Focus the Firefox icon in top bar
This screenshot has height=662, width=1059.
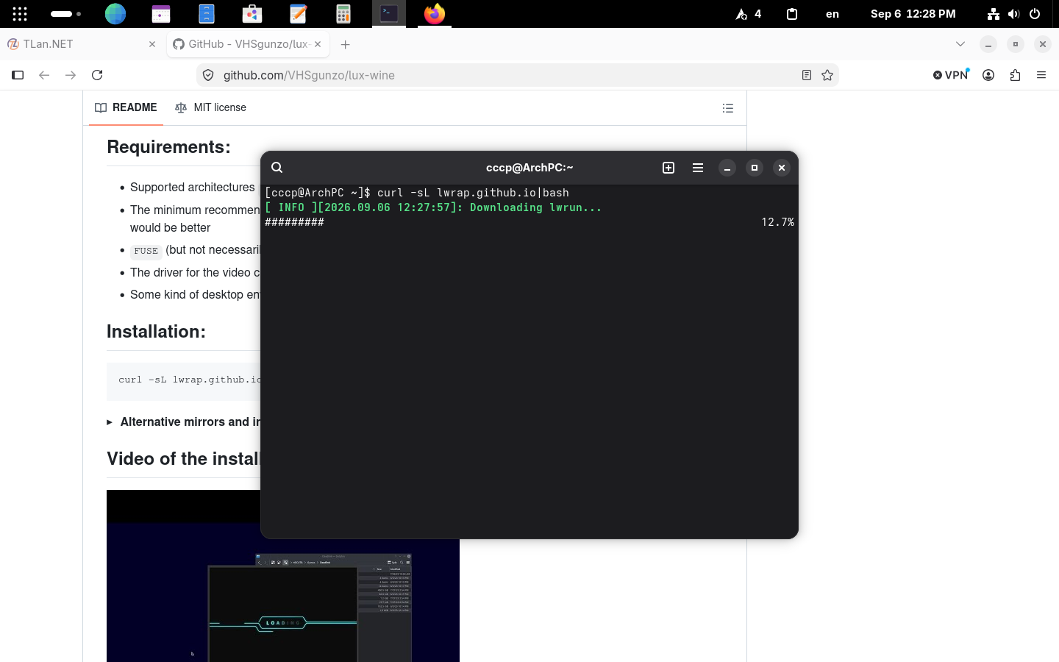[435, 14]
